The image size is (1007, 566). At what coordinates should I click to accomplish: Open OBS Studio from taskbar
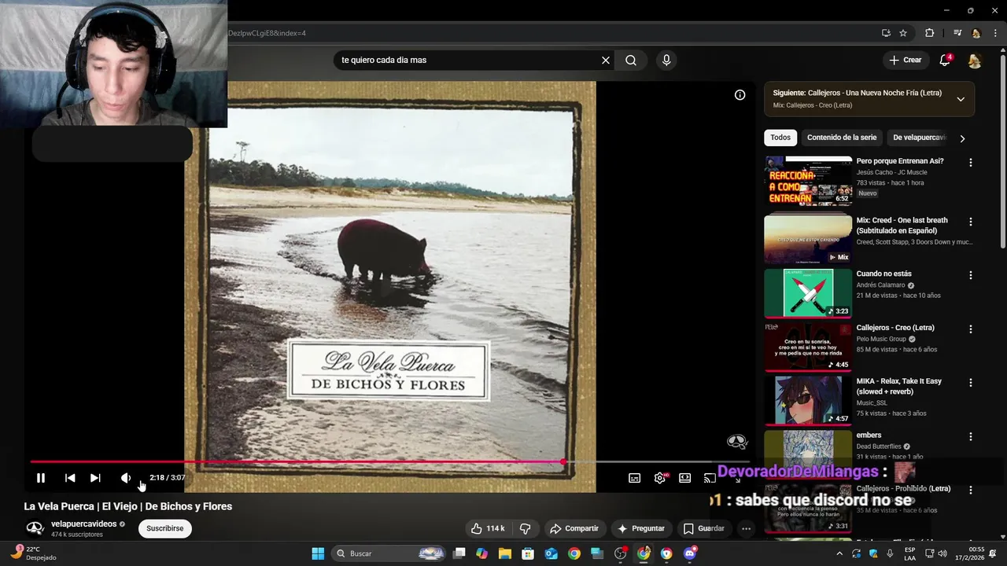621,553
